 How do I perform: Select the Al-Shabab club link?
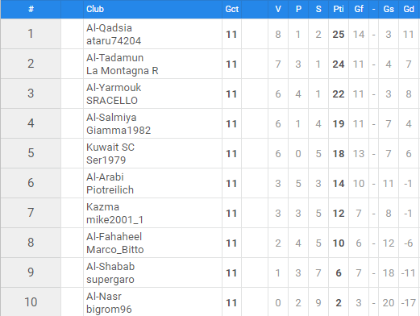[110, 267]
